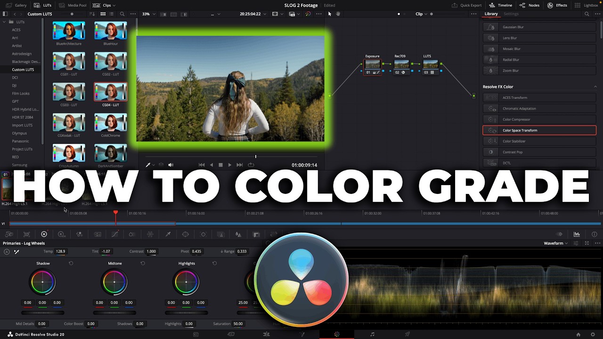Click the Quick Export button
603x339 pixels.
pyautogui.click(x=467, y=5)
